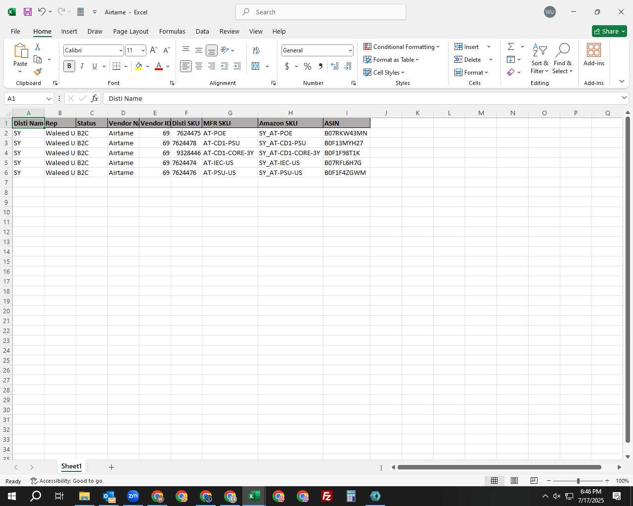Screen dimensions: 633x506
Task: Open Cell Styles gallery
Action: 384,72
